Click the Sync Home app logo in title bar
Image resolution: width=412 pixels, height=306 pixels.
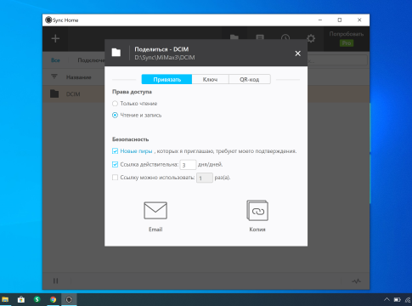pos(48,20)
